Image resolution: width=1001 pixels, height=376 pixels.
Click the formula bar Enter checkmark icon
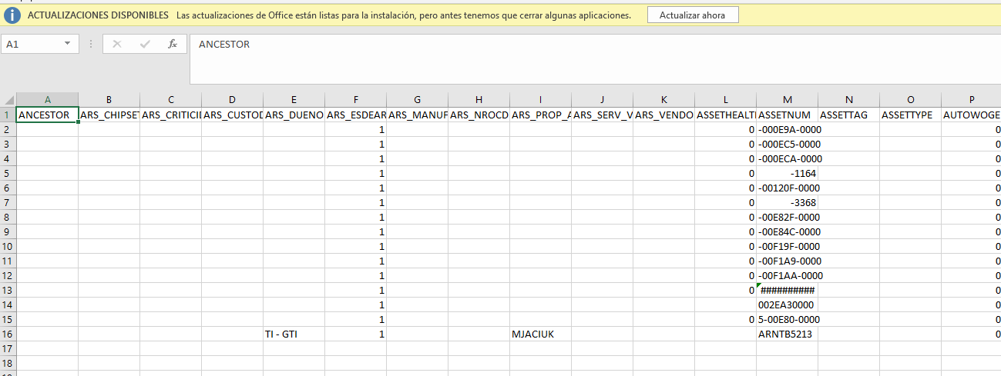pos(145,45)
